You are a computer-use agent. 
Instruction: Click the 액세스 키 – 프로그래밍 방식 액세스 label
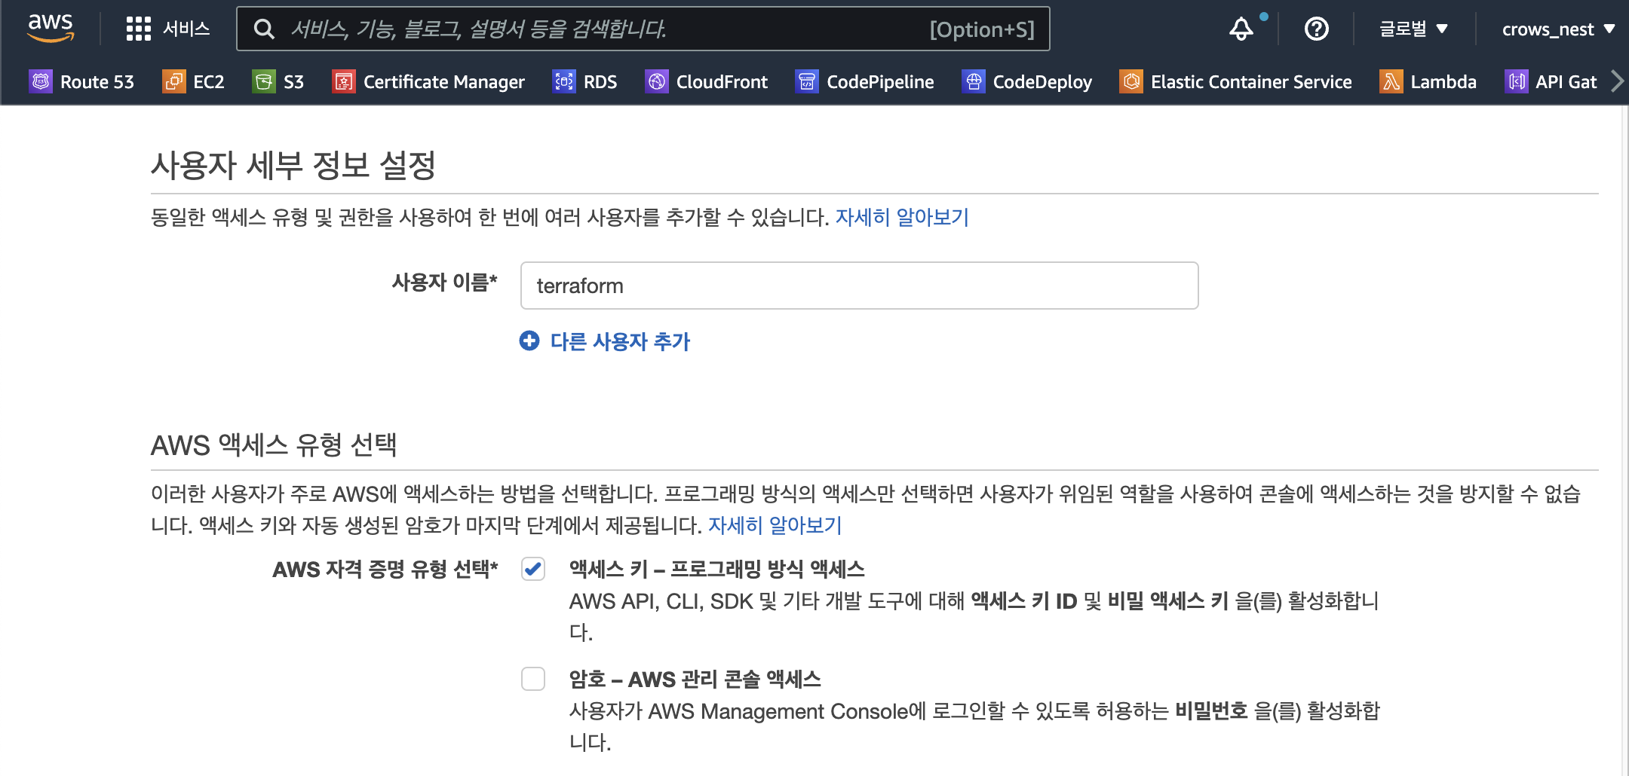coord(716,570)
